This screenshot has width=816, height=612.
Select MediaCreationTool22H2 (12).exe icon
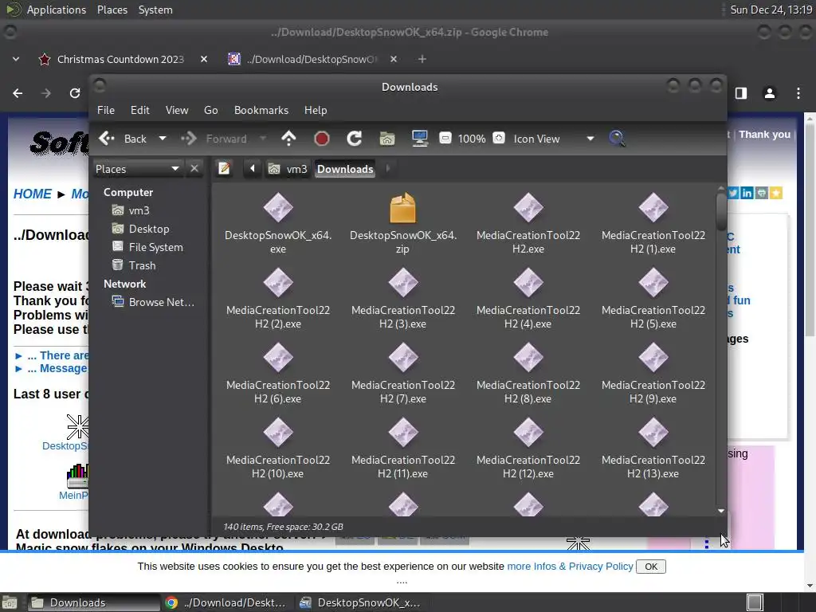click(x=528, y=433)
